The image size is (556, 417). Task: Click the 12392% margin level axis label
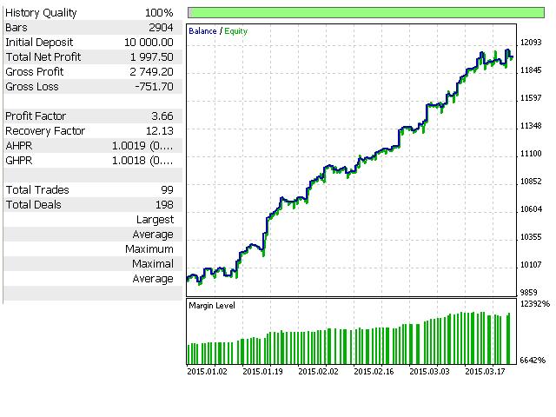coord(535,304)
